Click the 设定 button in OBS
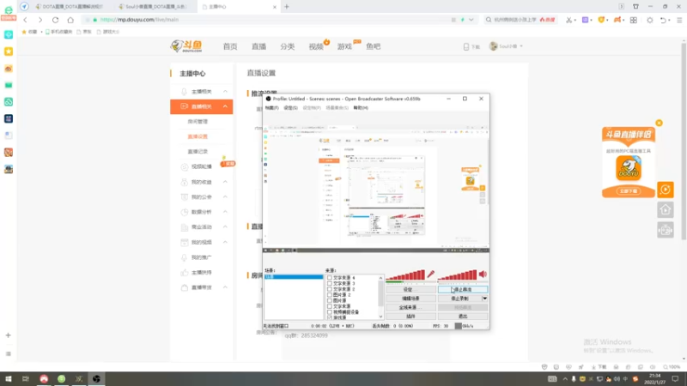The height and width of the screenshot is (386, 687). [410, 290]
